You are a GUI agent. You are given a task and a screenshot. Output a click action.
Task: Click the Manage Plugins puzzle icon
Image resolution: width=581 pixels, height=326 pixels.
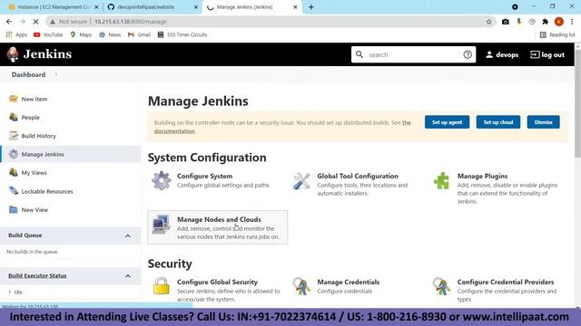click(442, 181)
